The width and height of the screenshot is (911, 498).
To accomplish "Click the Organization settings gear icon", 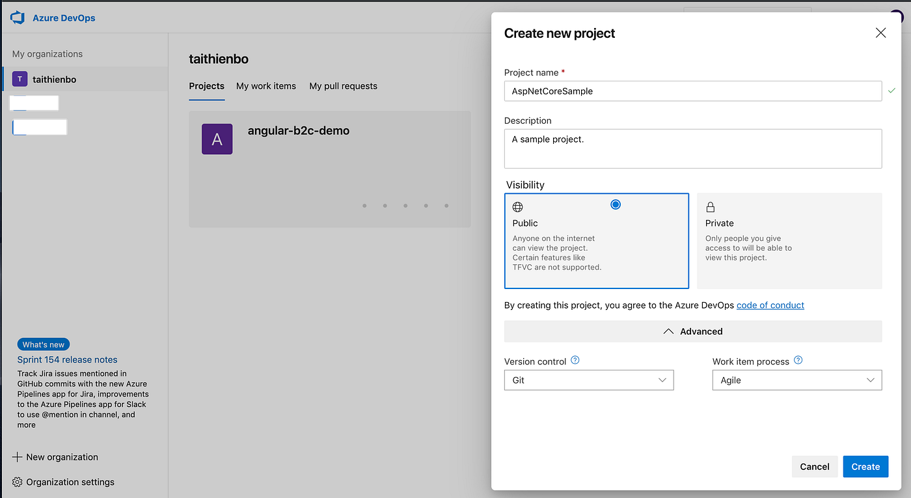I will click(x=18, y=482).
